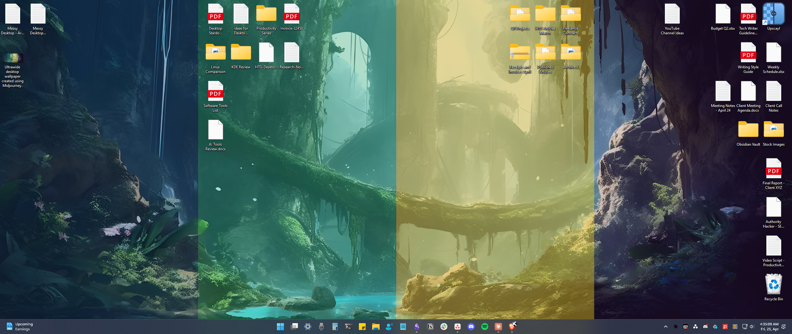The image size is (792, 334).
Task: Open Spotify from the taskbar
Action: tap(485, 327)
